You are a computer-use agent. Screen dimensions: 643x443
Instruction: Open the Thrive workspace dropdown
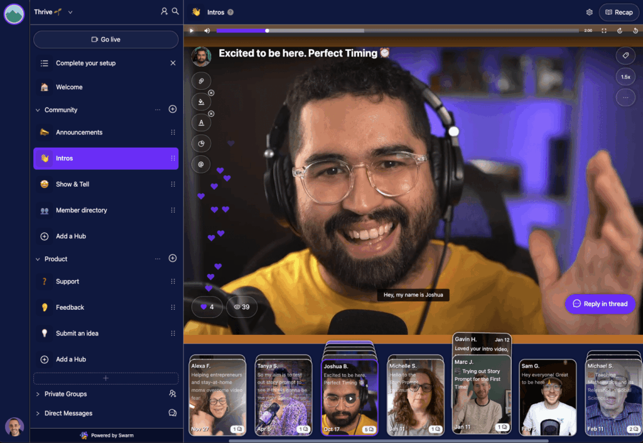[53, 12]
